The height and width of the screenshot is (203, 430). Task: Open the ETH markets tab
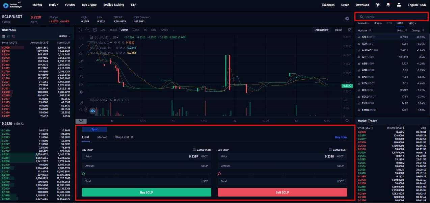click(x=389, y=23)
